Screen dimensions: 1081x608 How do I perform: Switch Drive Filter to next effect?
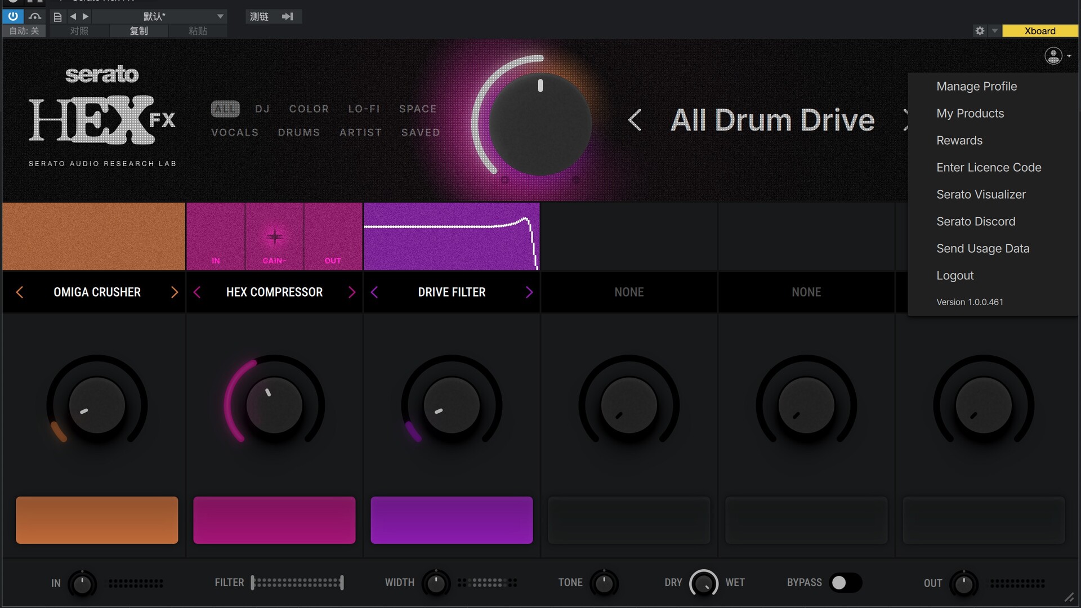coord(529,292)
